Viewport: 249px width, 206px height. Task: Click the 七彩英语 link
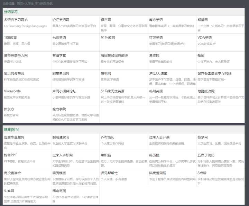(x=59, y=38)
